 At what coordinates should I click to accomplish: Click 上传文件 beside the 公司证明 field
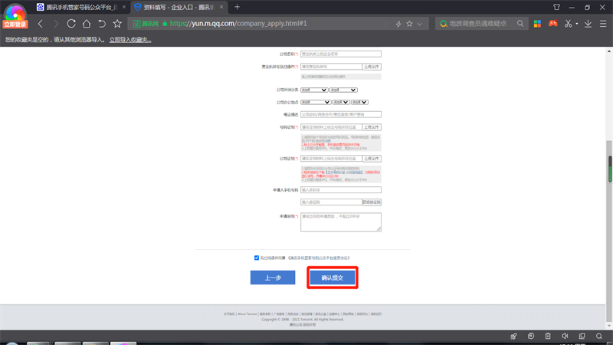372,159
